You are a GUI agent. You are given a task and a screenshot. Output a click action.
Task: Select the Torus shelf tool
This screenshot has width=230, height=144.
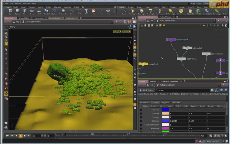pyautogui.click(x=32, y=12)
